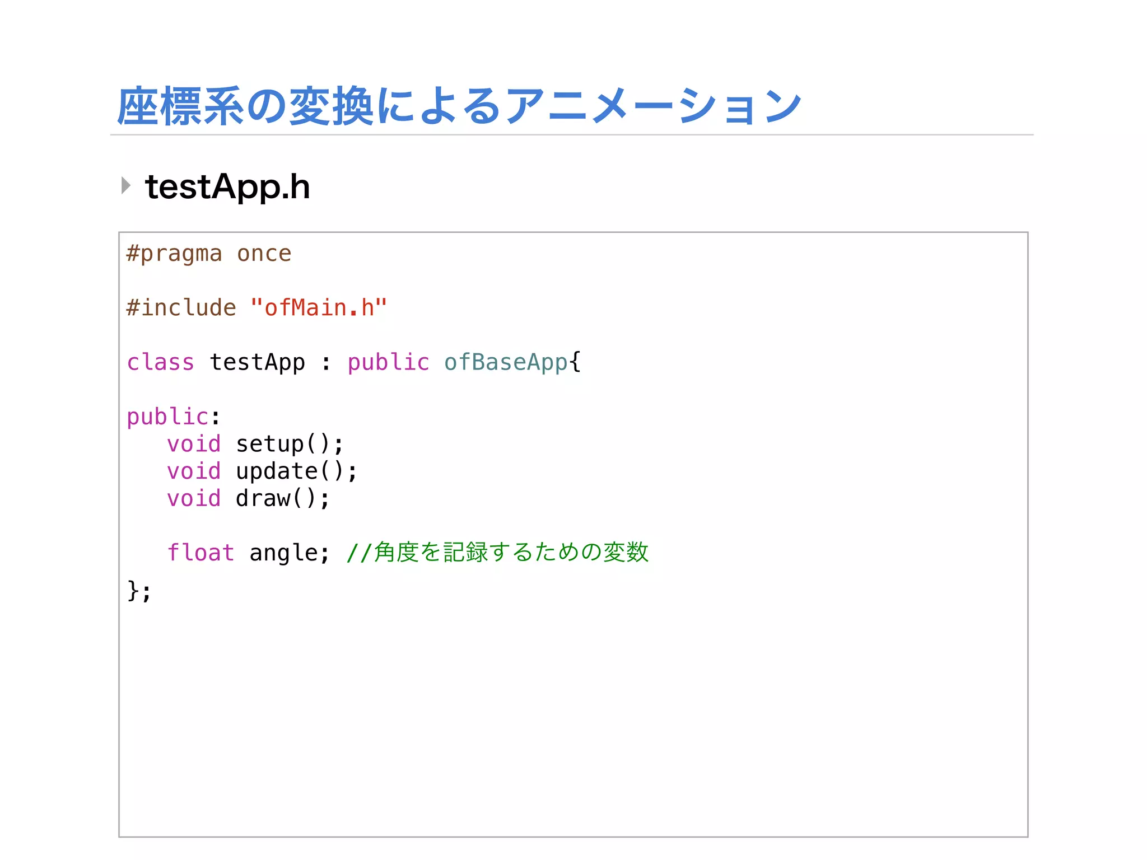Click the triangle bullet beside testApp.h

click(x=126, y=185)
